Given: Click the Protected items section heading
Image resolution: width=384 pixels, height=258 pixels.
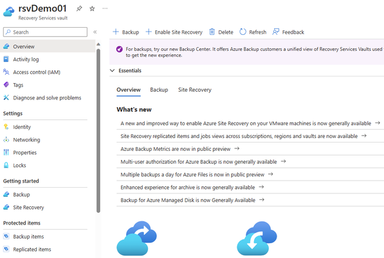Looking at the screenshot, I should pyautogui.click(x=21, y=223).
